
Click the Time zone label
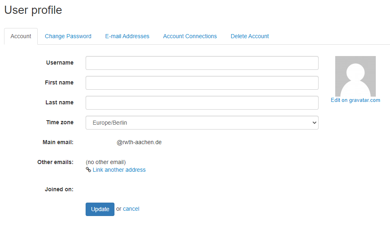60,122
